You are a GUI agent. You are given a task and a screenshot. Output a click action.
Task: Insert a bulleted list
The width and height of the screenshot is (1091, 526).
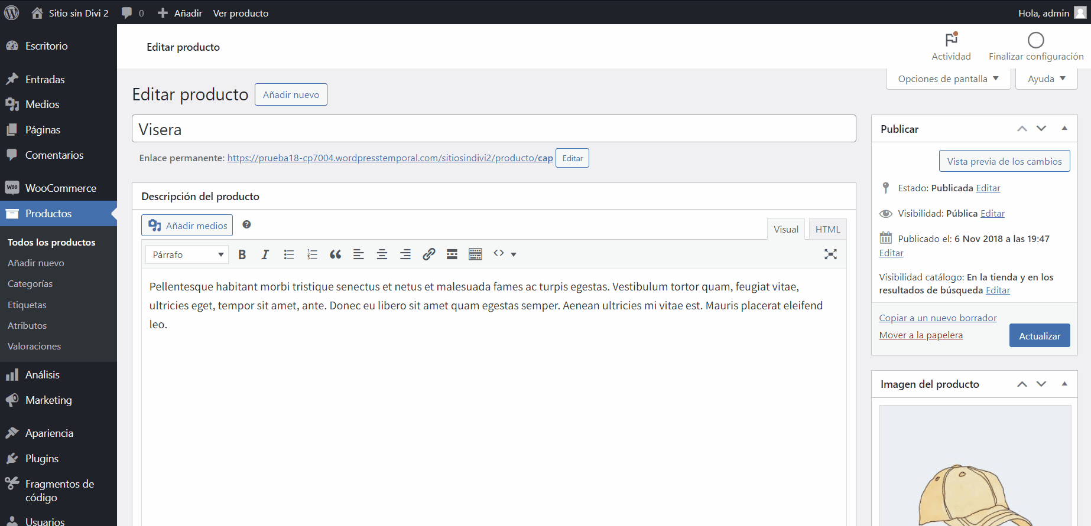288,254
